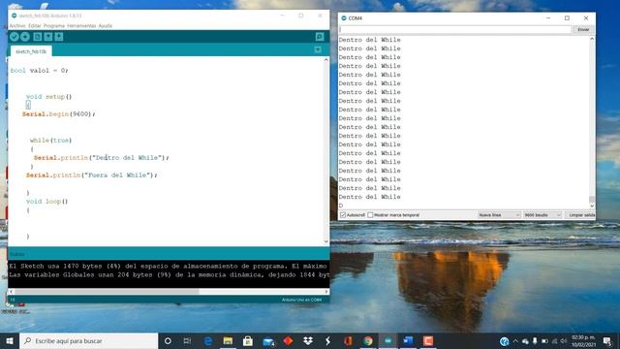Click the volume speaker tray icon
The image size is (620, 349).
pos(564,340)
